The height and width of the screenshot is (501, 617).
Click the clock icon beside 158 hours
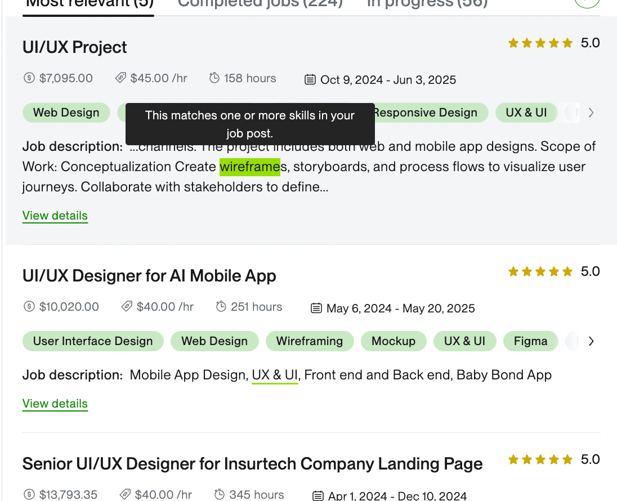pyautogui.click(x=214, y=78)
